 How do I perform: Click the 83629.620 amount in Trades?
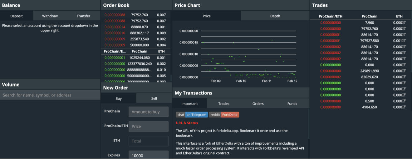coord(369,77)
